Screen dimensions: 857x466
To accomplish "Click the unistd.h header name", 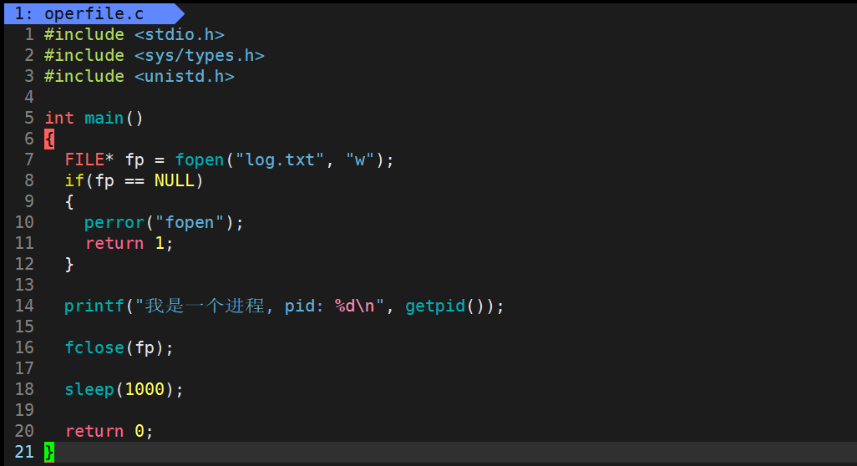I will pos(185,76).
